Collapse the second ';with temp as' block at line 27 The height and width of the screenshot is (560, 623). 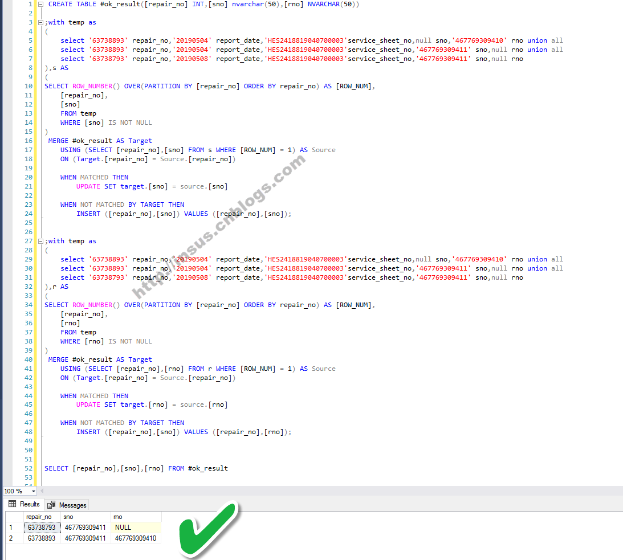(x=40, y=241)
